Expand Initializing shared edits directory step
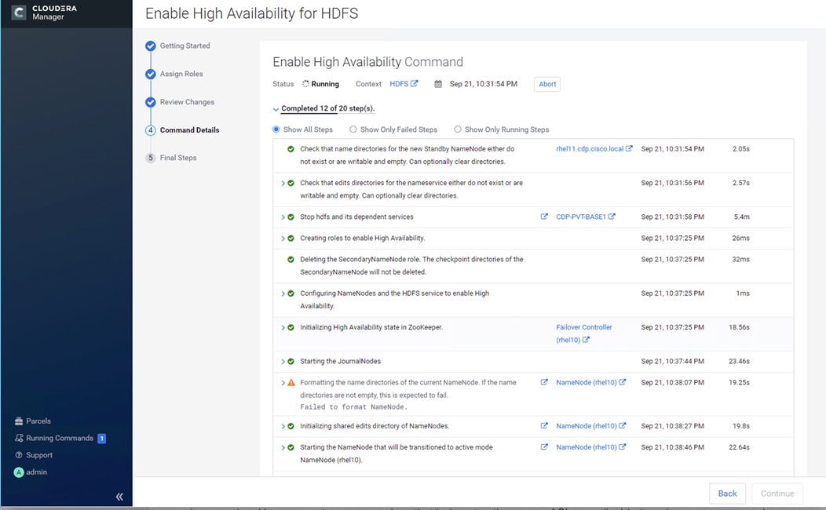 coord(283,426)
